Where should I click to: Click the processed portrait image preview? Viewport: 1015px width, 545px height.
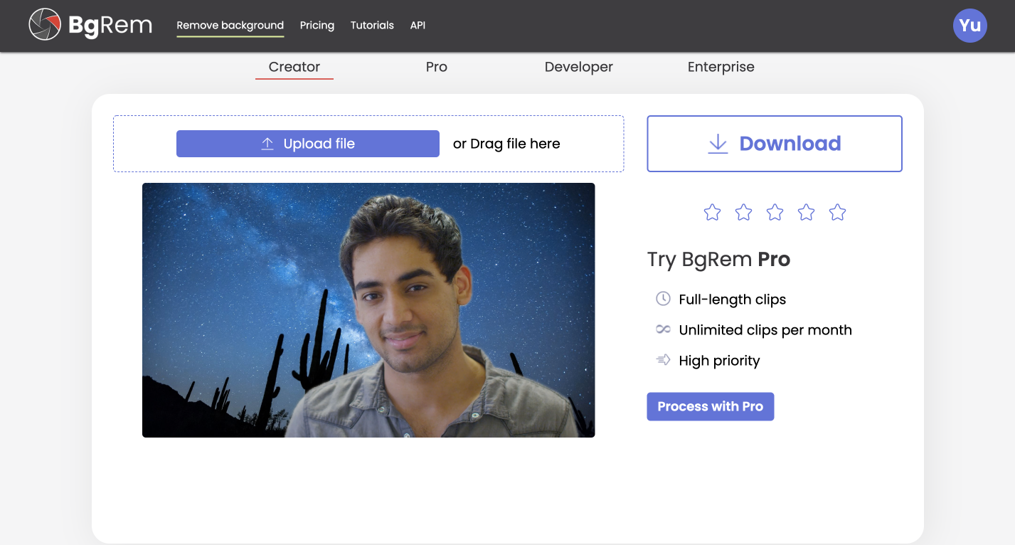(x=368, y=309)
